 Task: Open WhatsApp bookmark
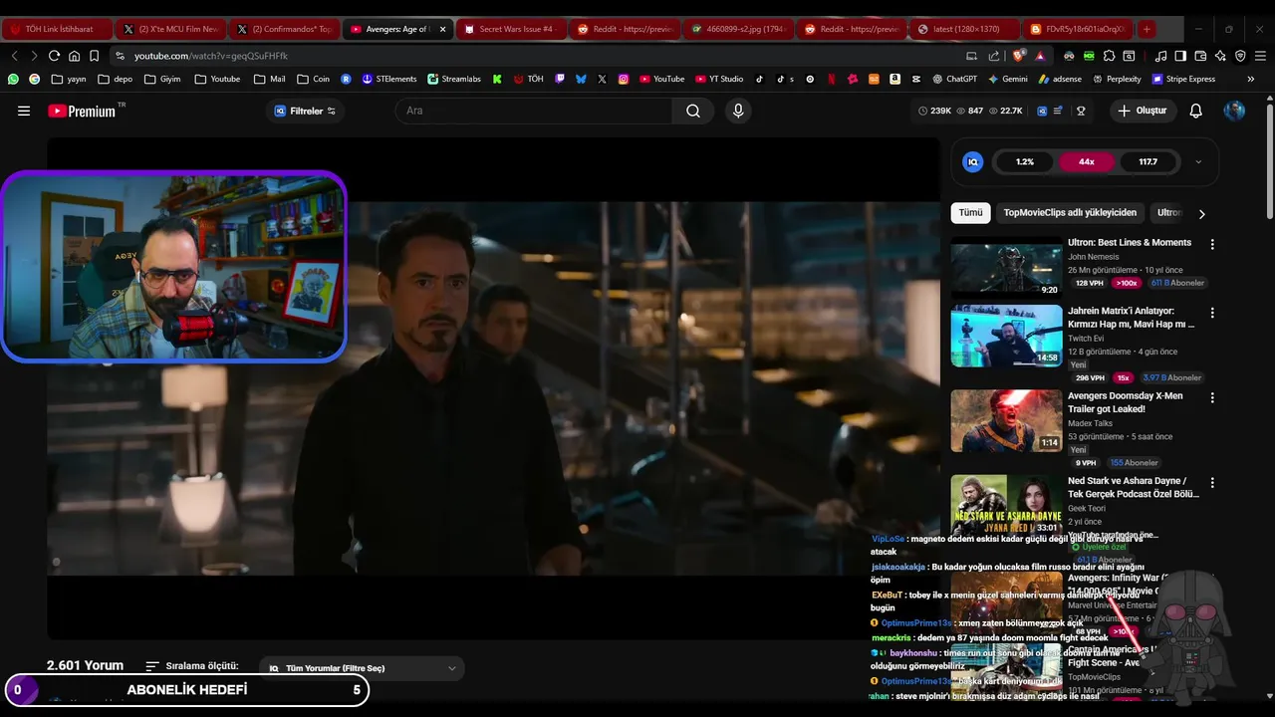[x=13, y=79]
